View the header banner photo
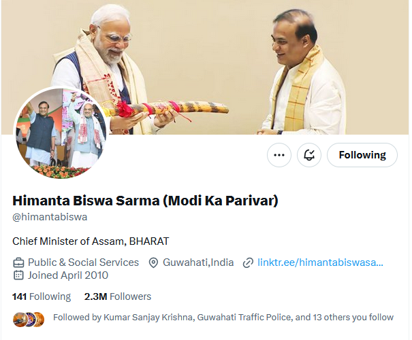412x340 pixels. pos(205,67)
